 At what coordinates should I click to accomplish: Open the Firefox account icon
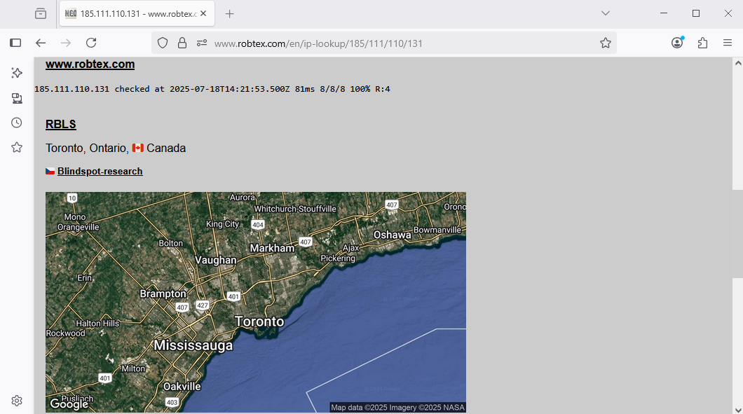click(x=677, y=43)
